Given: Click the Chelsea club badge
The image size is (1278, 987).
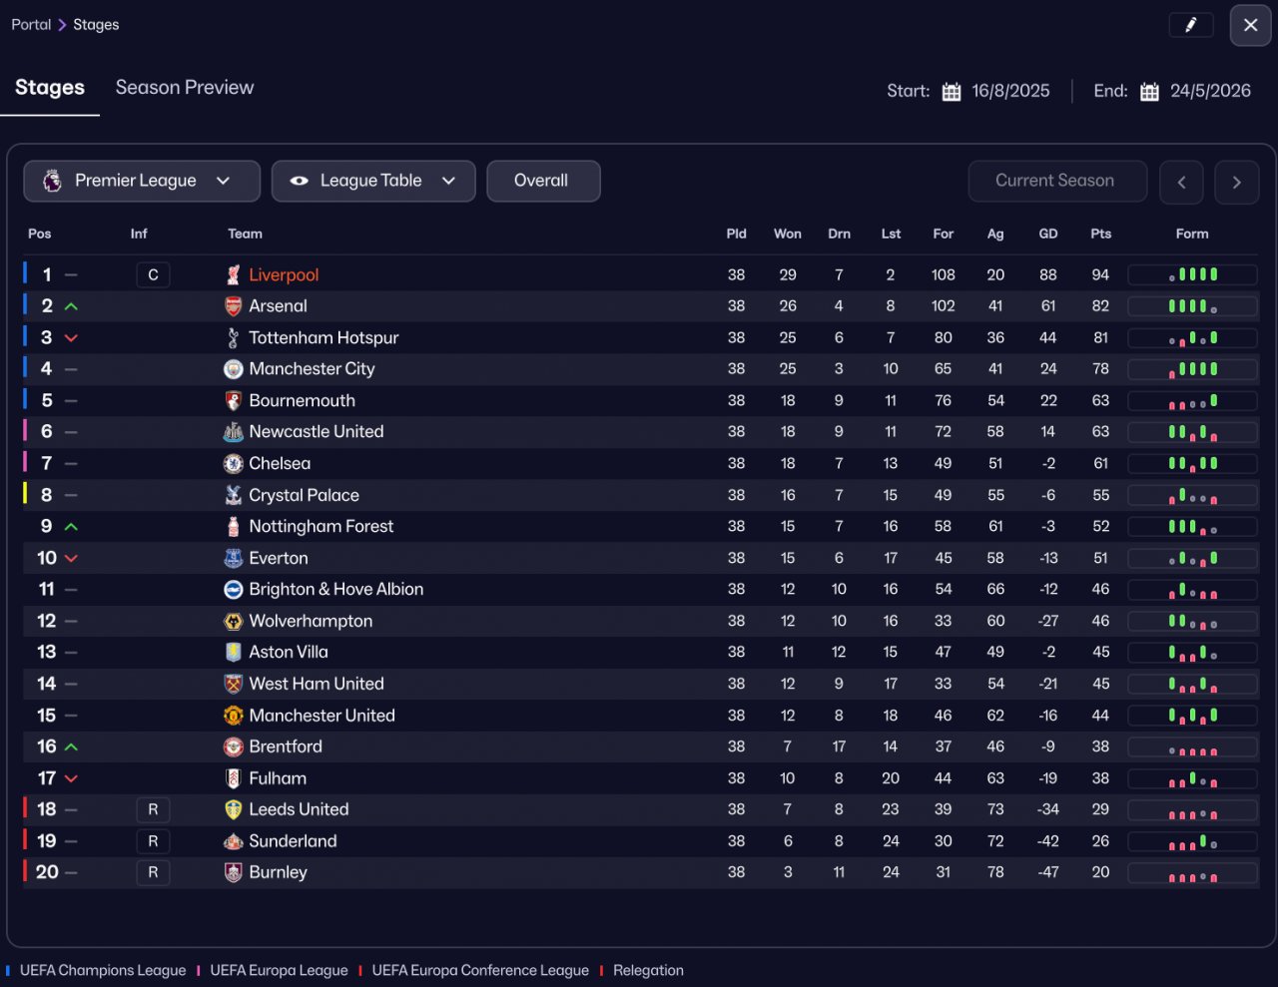Looking at the screenshot, I should [x=233, y=464].
